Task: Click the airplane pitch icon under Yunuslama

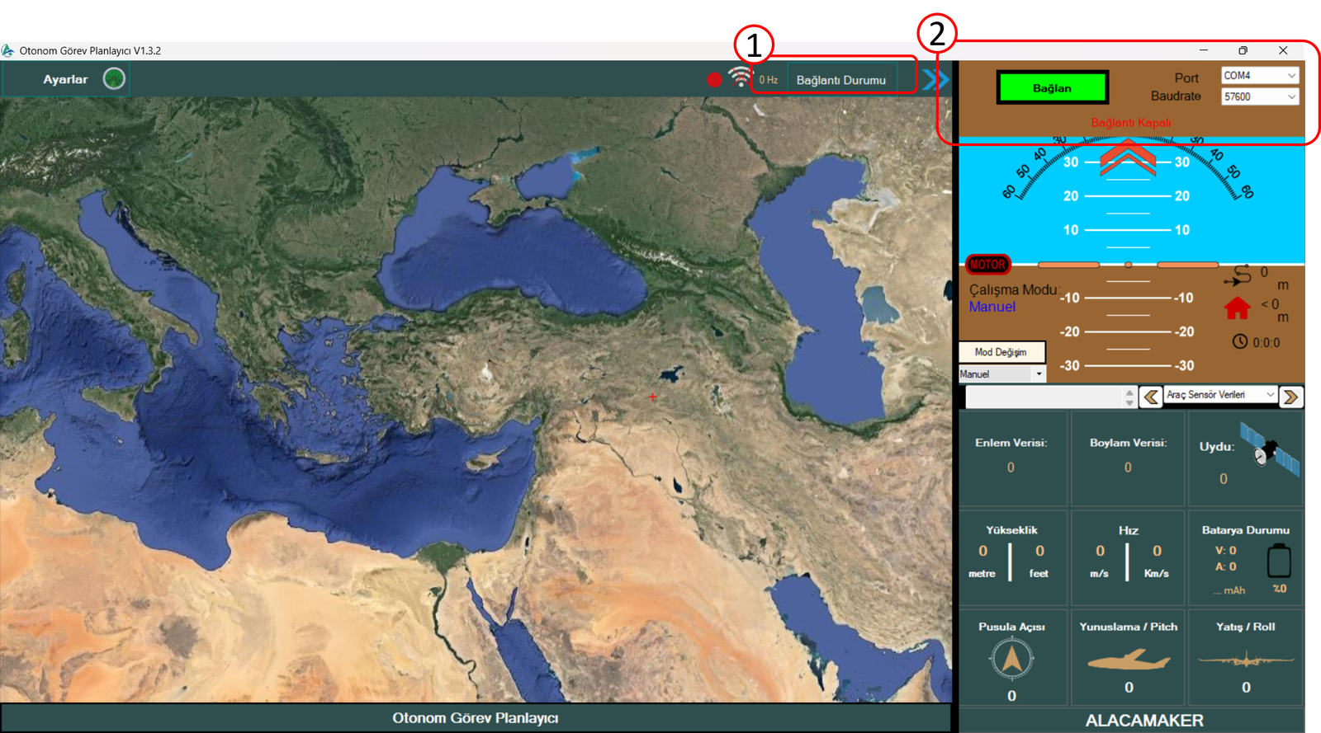Action: [1128, 660]
